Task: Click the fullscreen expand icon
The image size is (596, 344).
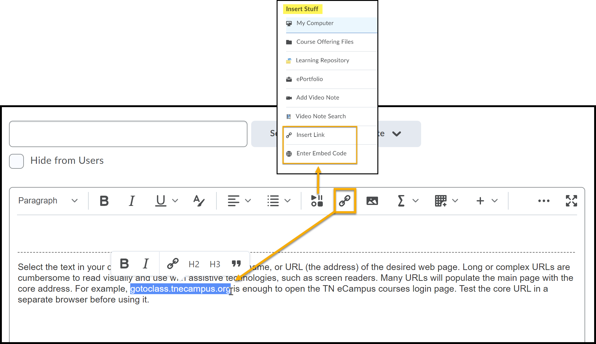Action: [572, 201]
